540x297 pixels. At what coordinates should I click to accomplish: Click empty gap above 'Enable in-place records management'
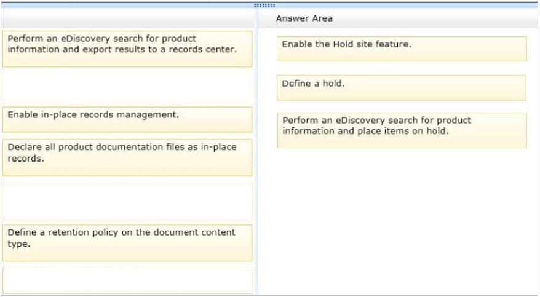127,87
